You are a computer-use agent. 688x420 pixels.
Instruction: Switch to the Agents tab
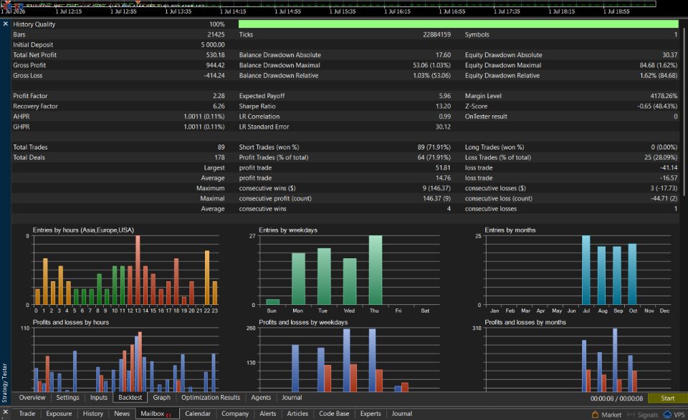pos(261,398)
